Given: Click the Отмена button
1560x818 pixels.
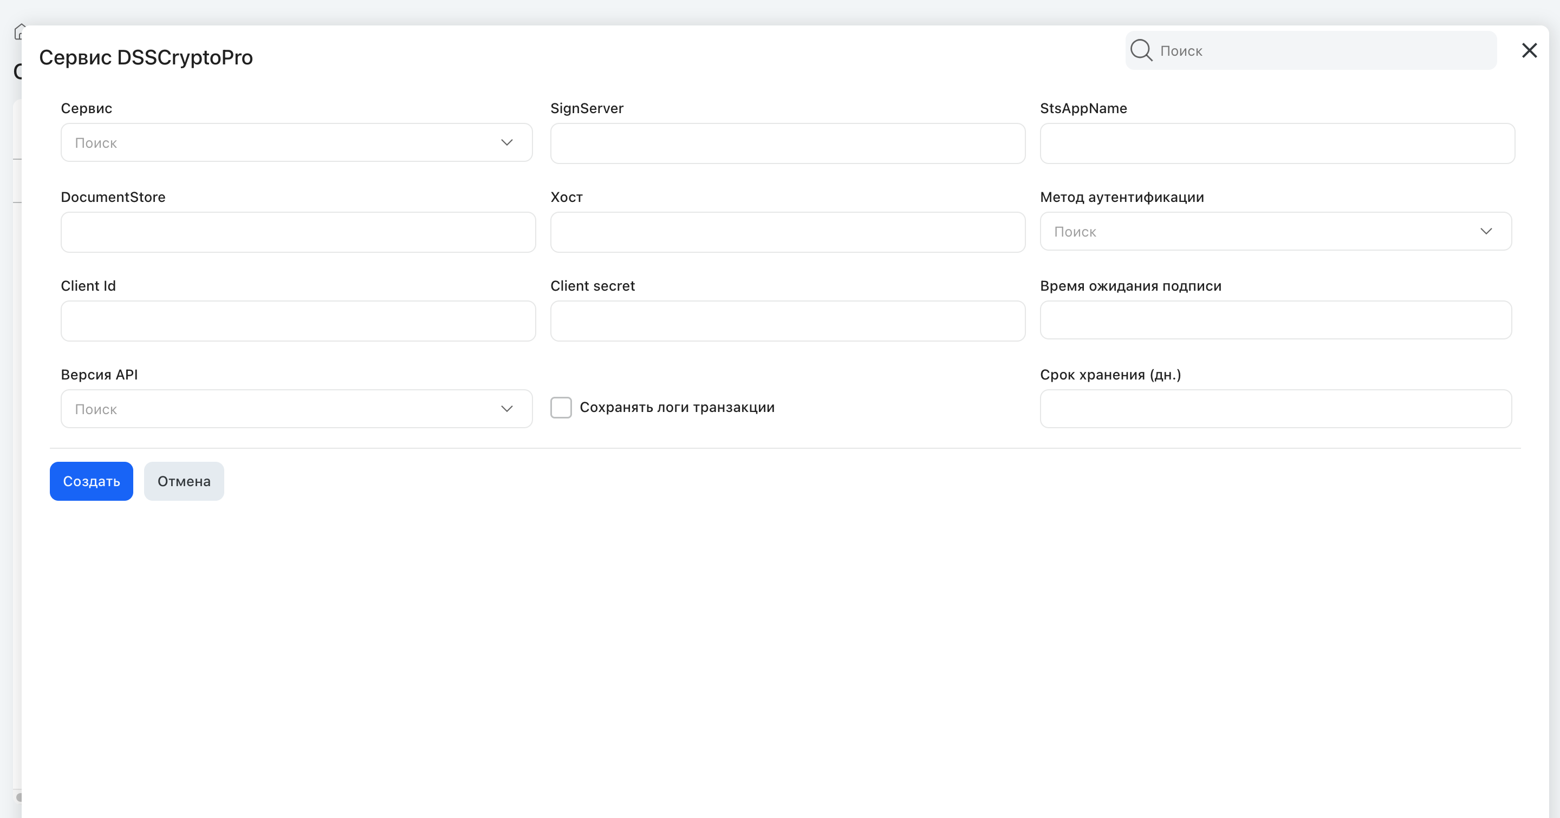Looking at the screenshot, I should [x=184, y=482].
